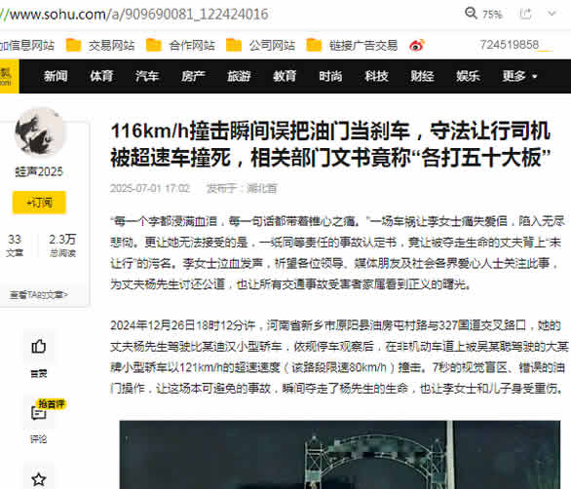Open the 合作网站 bookmark folder
571x489 pixels.
(x=180, y=45)
